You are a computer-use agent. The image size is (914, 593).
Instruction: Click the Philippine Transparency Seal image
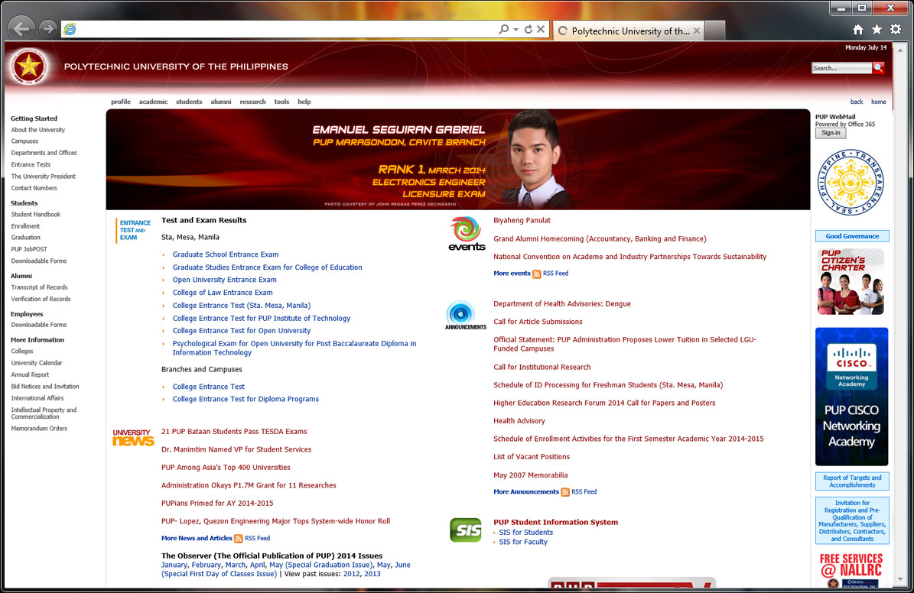coord(851,183)
